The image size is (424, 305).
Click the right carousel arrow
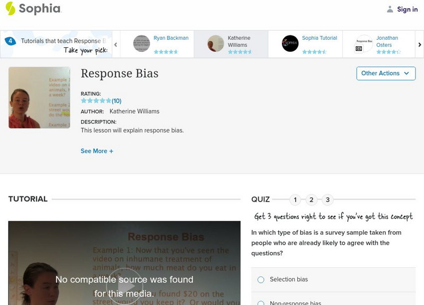(x=419, y=43)
